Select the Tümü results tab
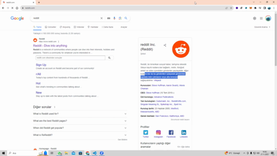Viewport: 277px width, 156px height. (x=37, y=27)
